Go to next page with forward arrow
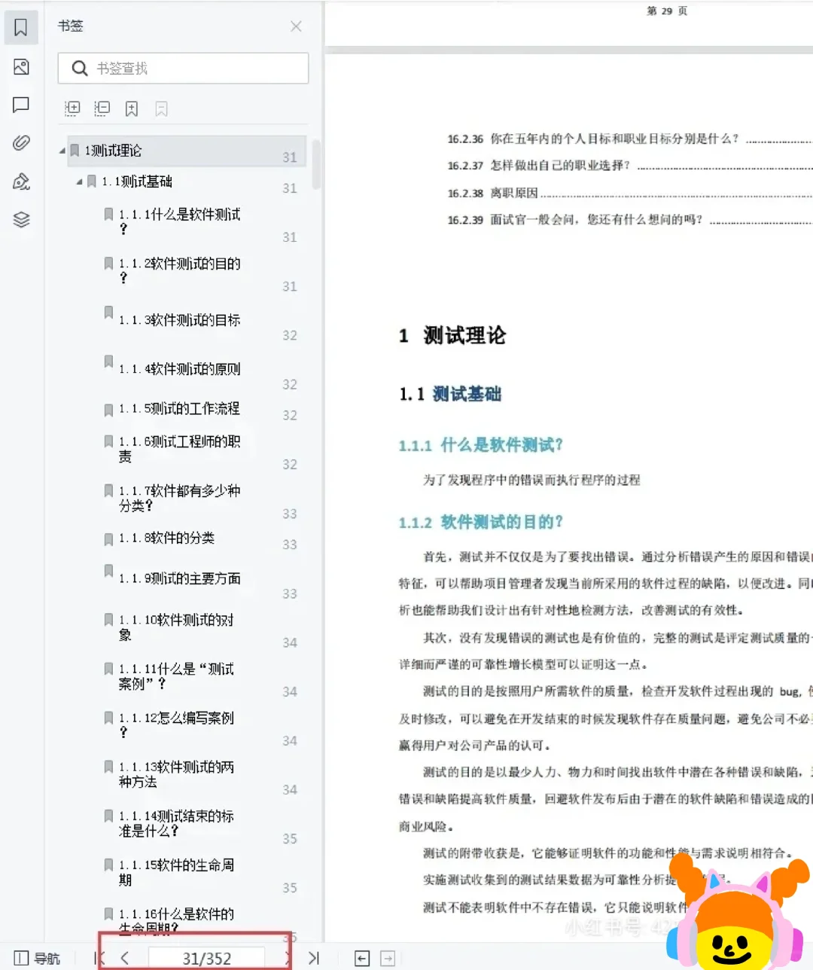813x970 pixels. point(288,958)
